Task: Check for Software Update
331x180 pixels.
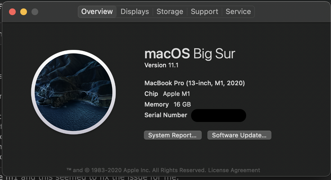Action: pyautogui.click(x=239, y=135)
